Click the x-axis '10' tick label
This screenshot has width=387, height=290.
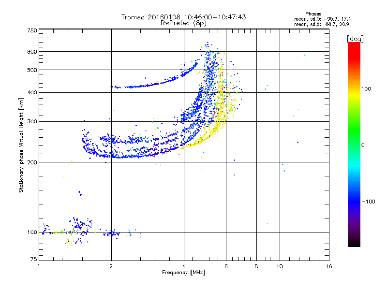tap(280, 266)
